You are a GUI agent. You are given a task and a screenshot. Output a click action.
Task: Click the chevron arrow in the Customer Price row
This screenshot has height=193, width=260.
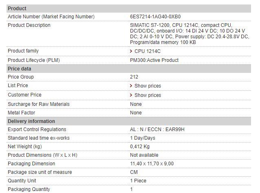(131, 95)
